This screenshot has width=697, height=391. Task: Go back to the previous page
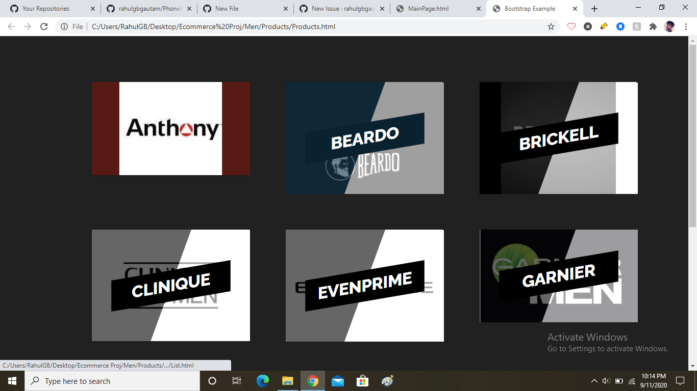pos(11,26)
